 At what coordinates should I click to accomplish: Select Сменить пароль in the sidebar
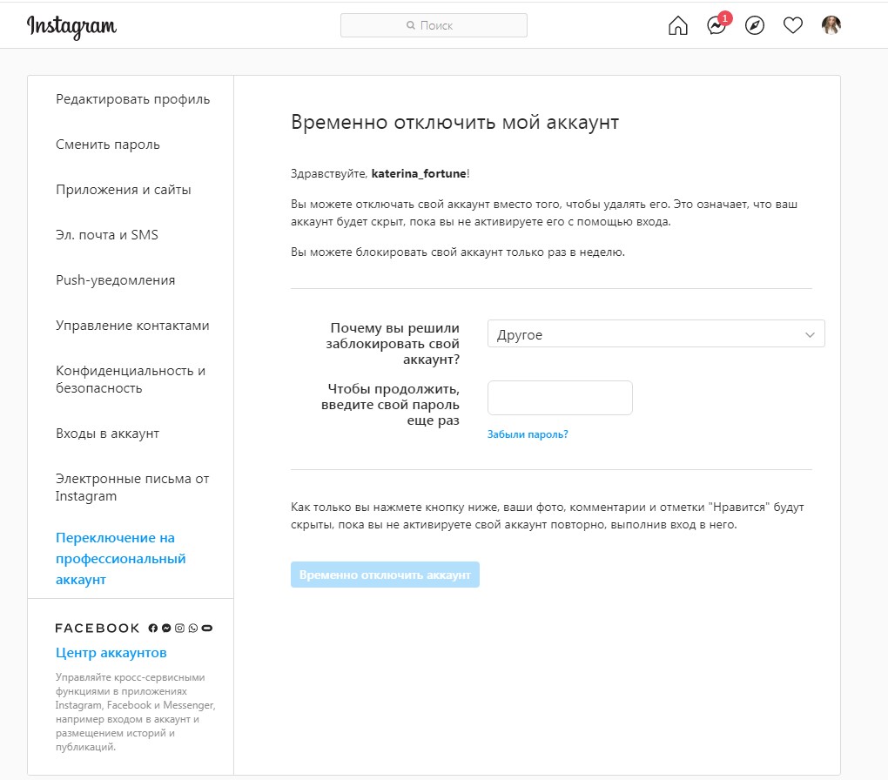(x=109, y=144)
